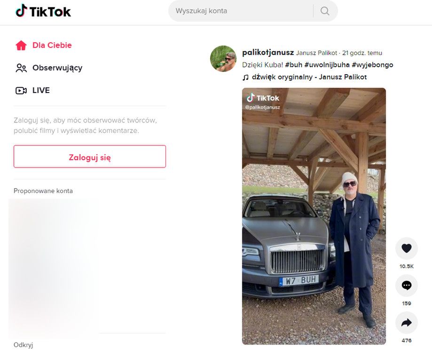Open the #buh hashtag
This screenshot has width=432, height=356.
pyautogui.click(x=293, y=65)
